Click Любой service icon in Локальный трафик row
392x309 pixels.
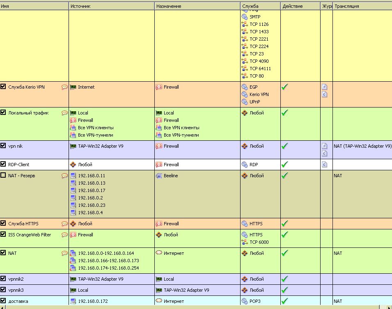click(245, 113)
